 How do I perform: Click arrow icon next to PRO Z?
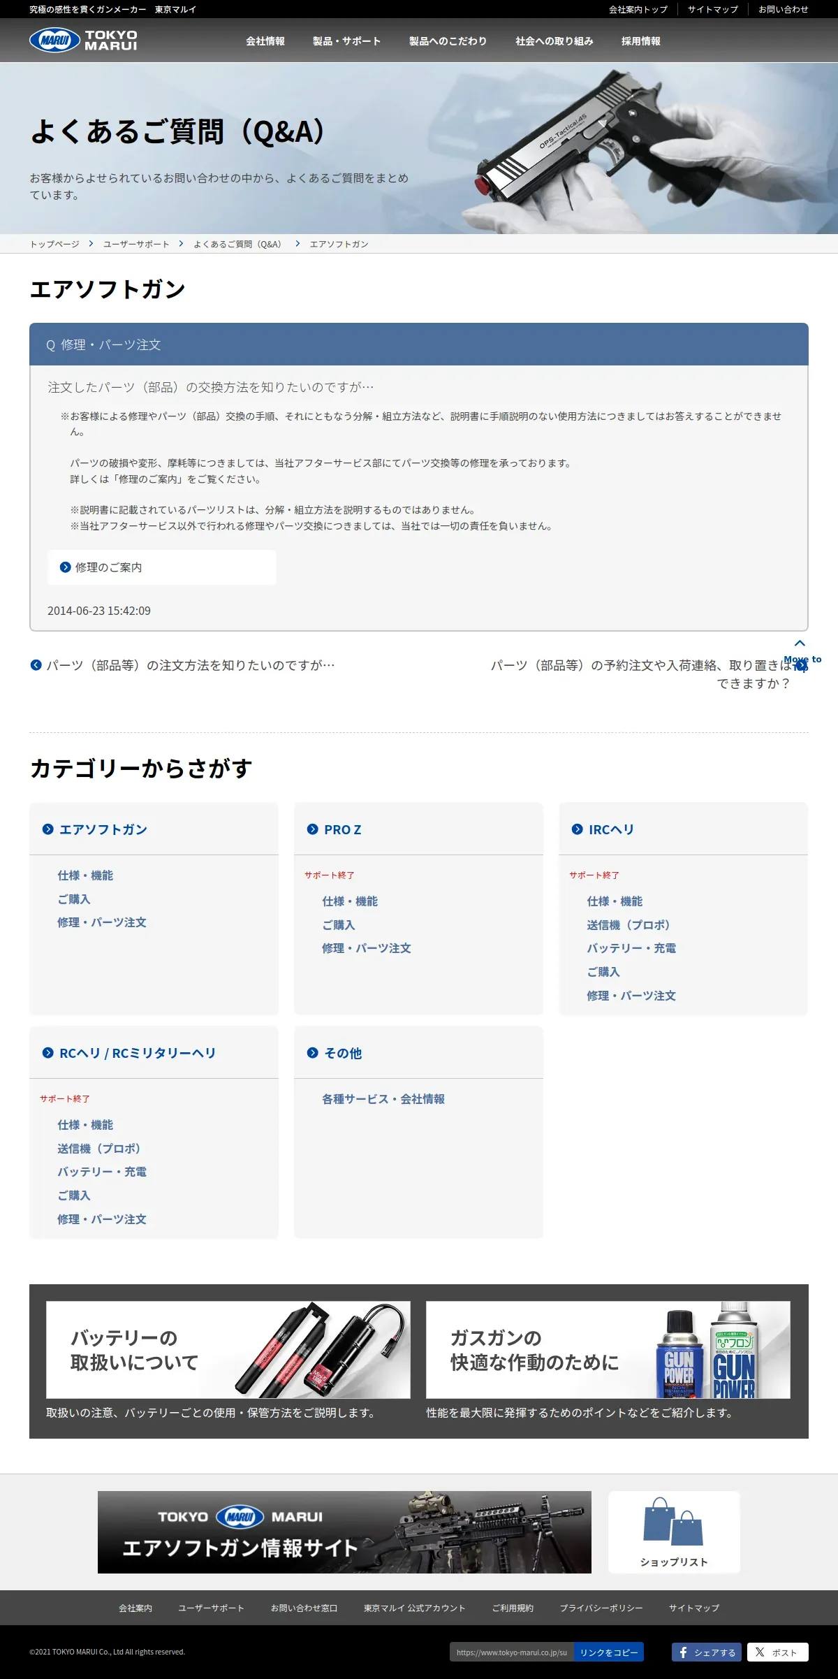pyautogui.click(x=313, y=829)
